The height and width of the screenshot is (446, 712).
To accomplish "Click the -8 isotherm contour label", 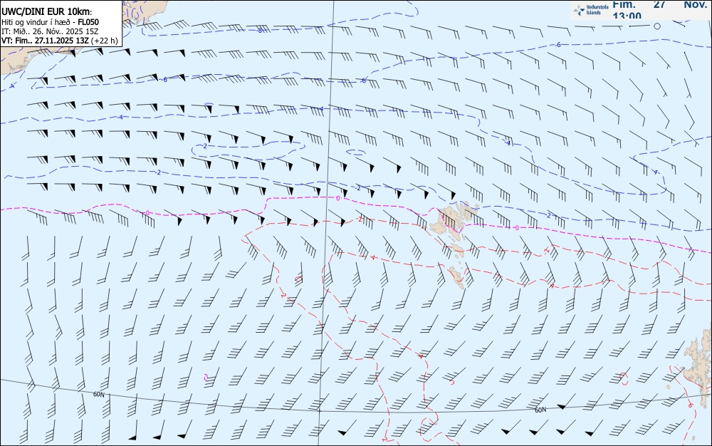I will pos(260,31).
